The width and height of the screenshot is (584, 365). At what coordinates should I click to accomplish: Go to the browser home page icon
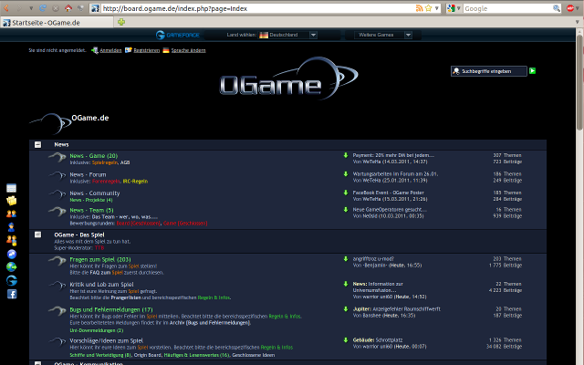pos(68,8)
